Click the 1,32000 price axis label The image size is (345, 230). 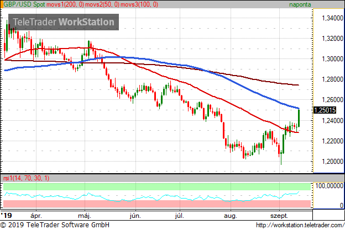coord(332,39)
